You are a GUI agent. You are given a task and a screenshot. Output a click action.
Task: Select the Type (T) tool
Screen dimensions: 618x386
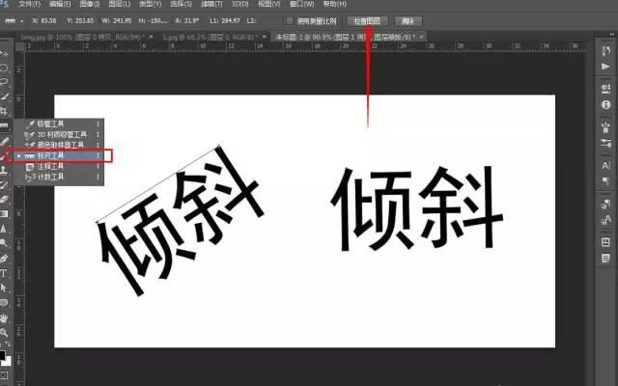[x=4, y=273]
